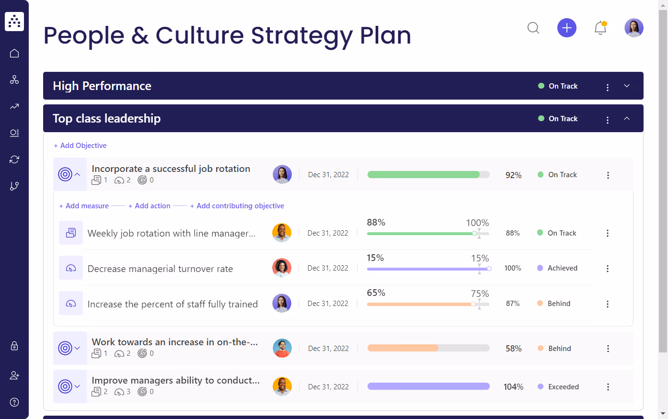668x419 pixels.
Task: Click the tasks list icon in the sidebar
Action: click(x=14, y=133)
